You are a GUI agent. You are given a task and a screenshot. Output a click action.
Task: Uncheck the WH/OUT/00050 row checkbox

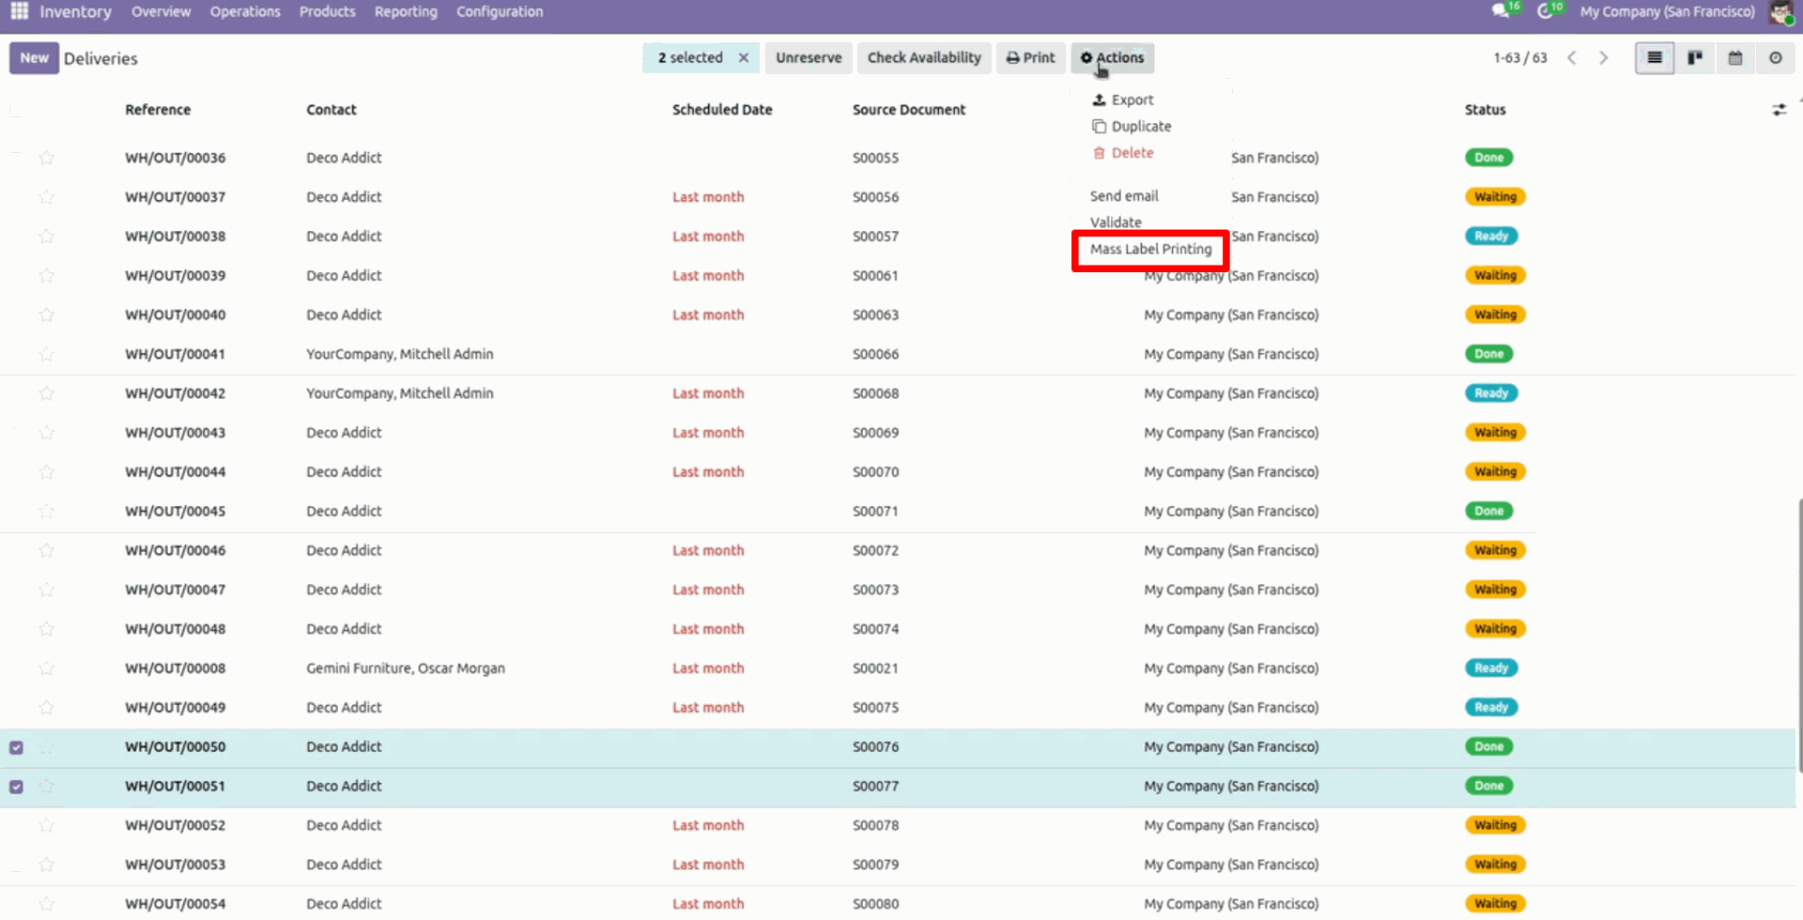[16, 747]
